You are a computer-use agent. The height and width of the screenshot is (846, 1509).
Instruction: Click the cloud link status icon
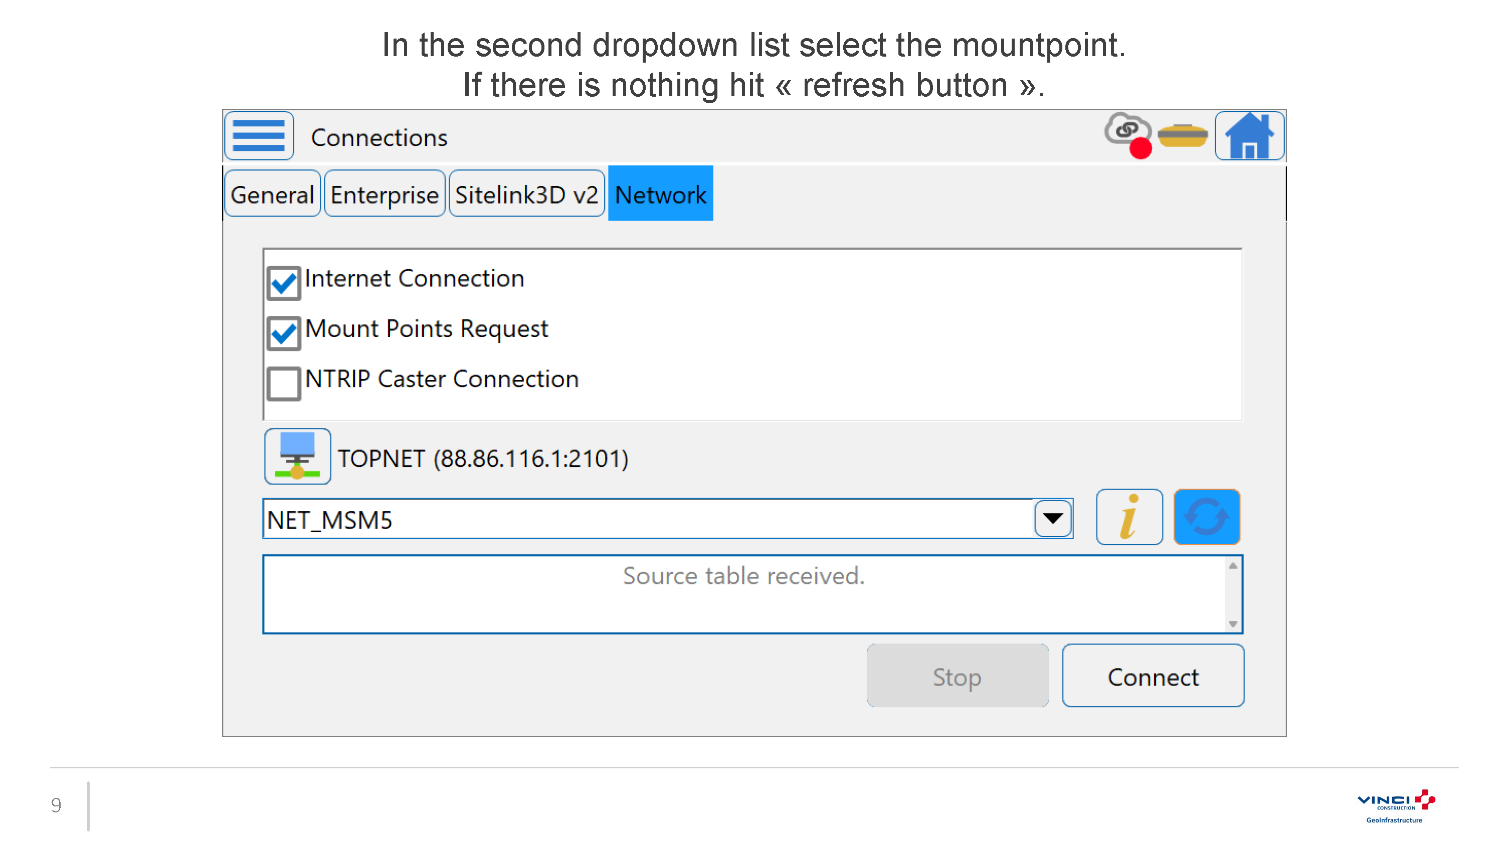click(x=1128, y=135)
